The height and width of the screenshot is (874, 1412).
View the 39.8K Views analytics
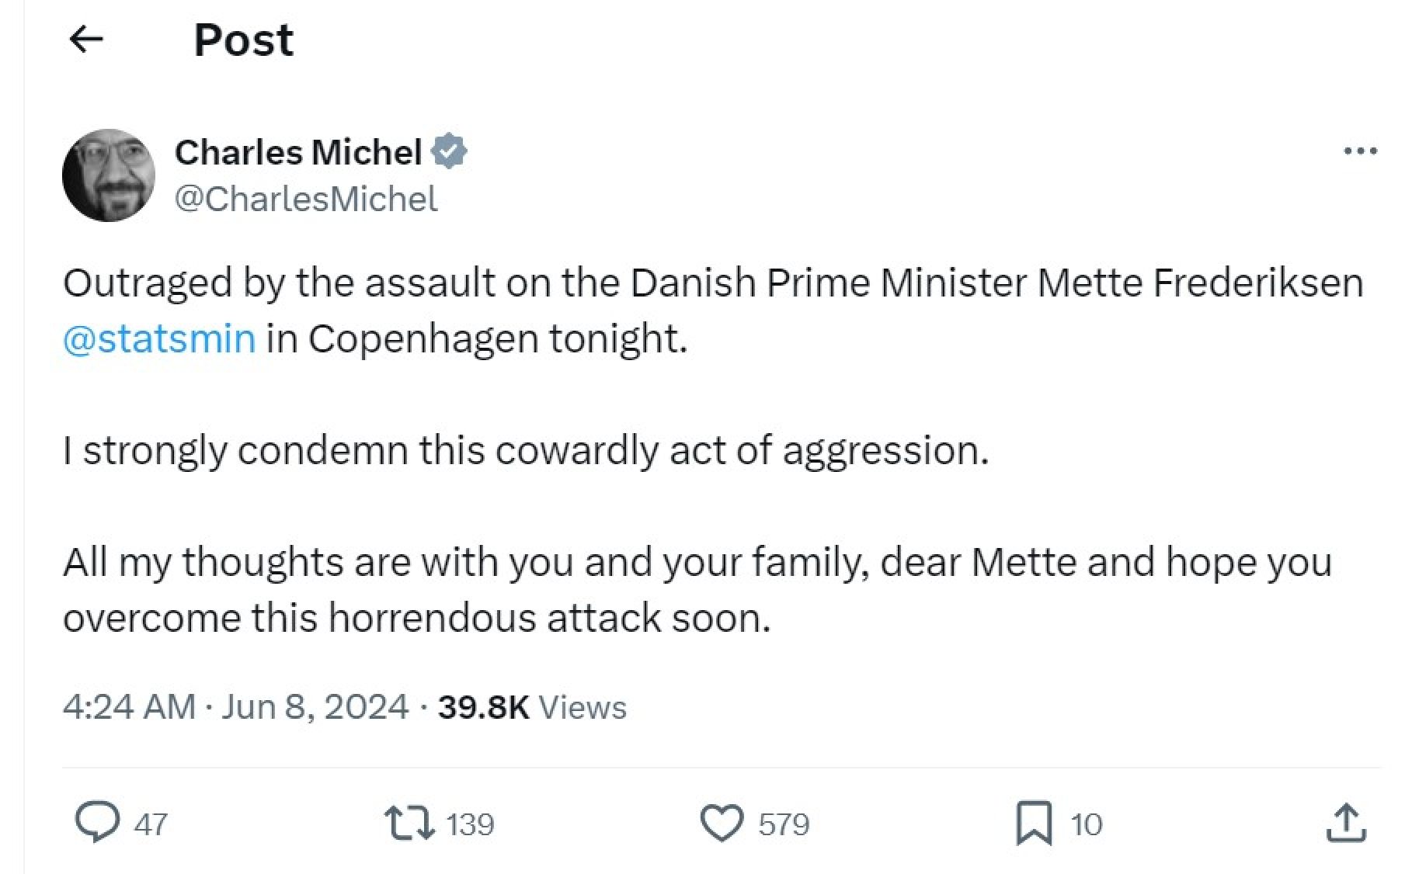click(x=532, y=707)
